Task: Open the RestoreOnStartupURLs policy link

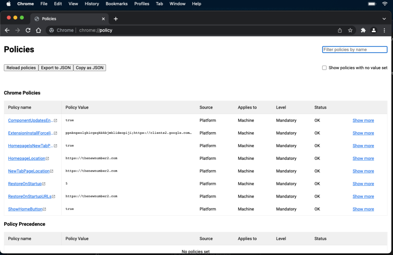Action: click(x=30, y=196)
